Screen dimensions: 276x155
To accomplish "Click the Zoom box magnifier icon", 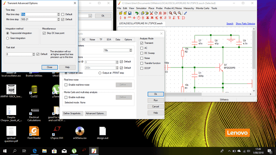I will coord(170,13).
